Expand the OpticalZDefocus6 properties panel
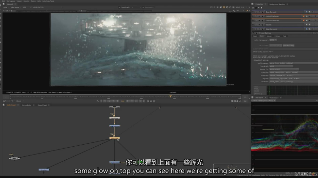Screen dimensions: 318x178 pos(253,20)
